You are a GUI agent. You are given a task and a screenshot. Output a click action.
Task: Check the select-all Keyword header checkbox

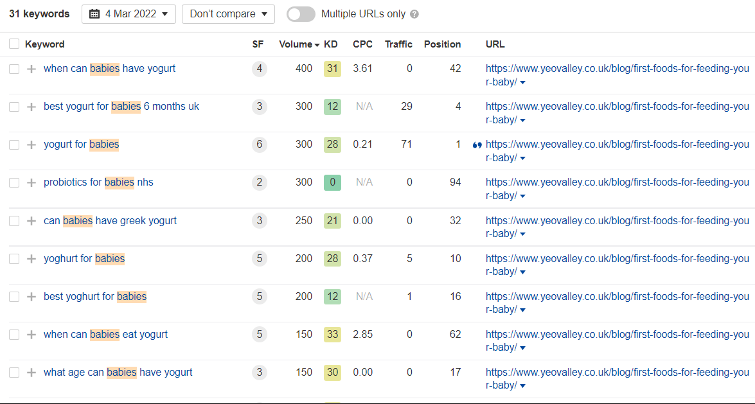click(x=14, y=44)
